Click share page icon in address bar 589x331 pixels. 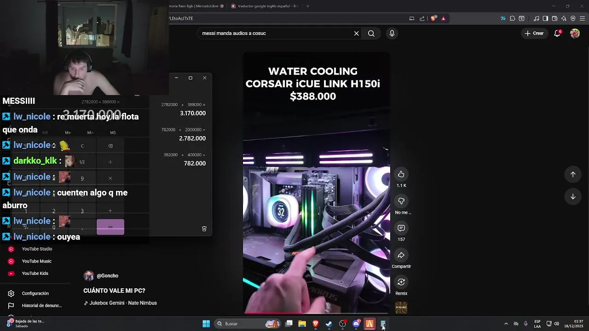[x=422, y=18]
